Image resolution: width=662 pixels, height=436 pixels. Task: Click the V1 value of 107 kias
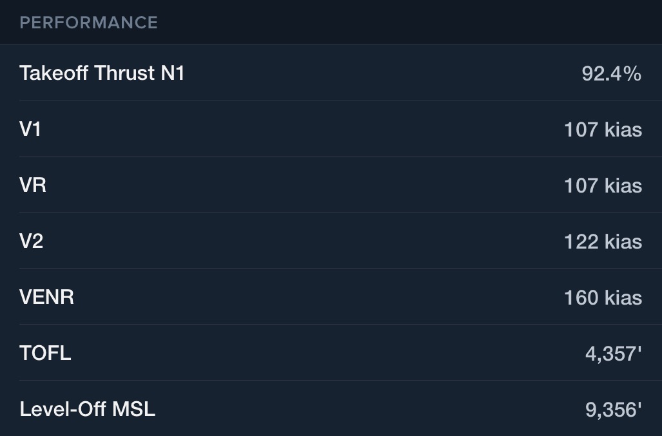point(603,129)
